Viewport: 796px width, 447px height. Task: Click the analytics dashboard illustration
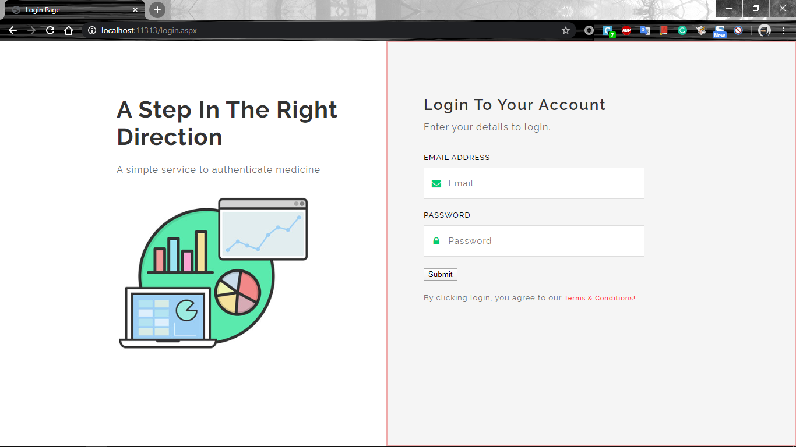pos(213,273)
